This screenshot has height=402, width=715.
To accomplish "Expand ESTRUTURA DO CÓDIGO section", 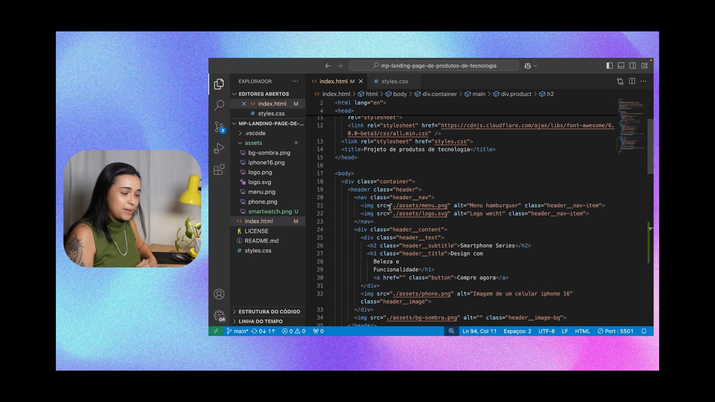I will (x=269, y=312).
